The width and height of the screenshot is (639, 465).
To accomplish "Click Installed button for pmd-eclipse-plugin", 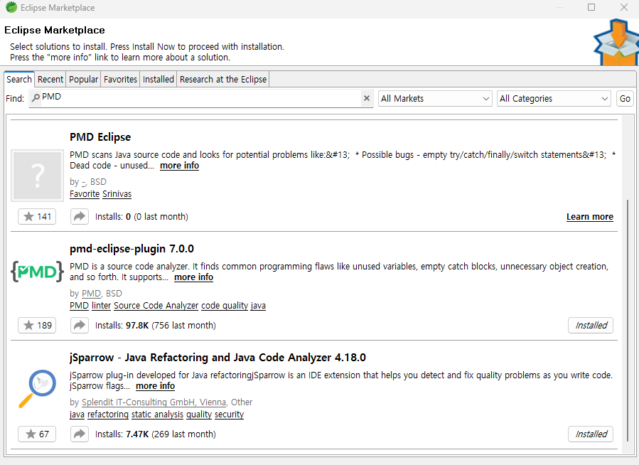I will pyautogui.click(x=591, y=325).
